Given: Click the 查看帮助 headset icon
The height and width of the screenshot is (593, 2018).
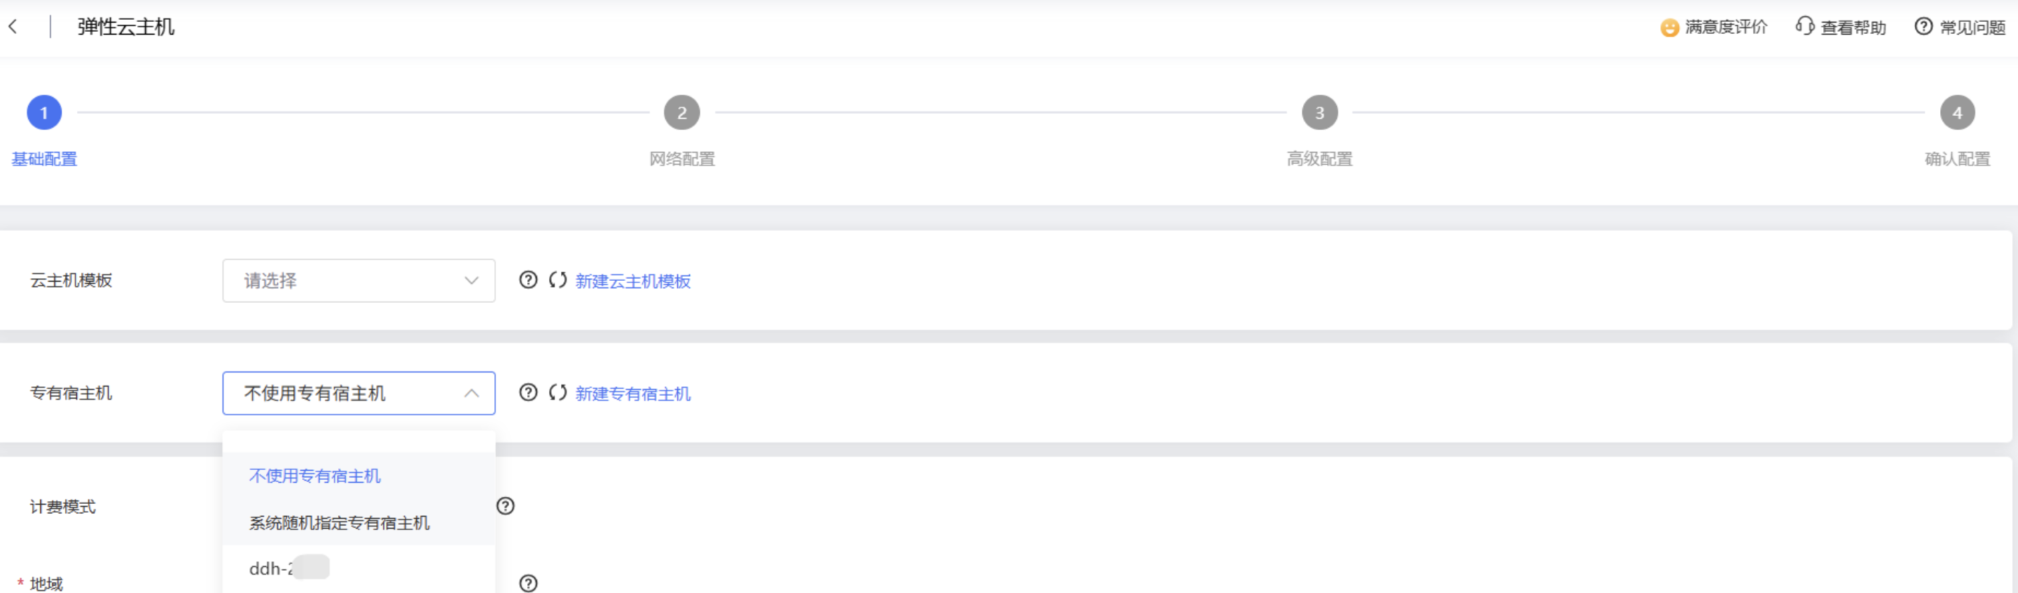Looking at the screenshot, I should (x=1805, y=27).
